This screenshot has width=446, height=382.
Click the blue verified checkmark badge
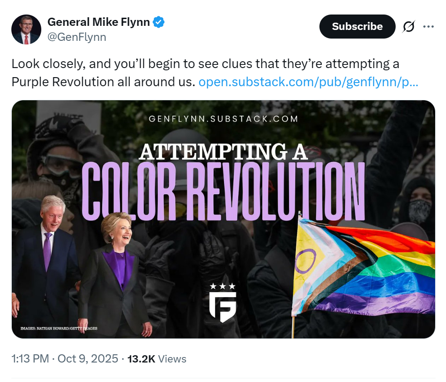click(158, 22)
